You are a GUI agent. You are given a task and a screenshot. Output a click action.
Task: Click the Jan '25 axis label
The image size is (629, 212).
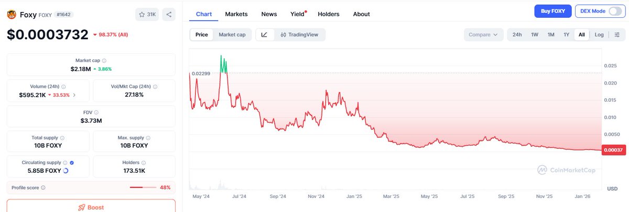pyautogui.click(x=355, y=197)
